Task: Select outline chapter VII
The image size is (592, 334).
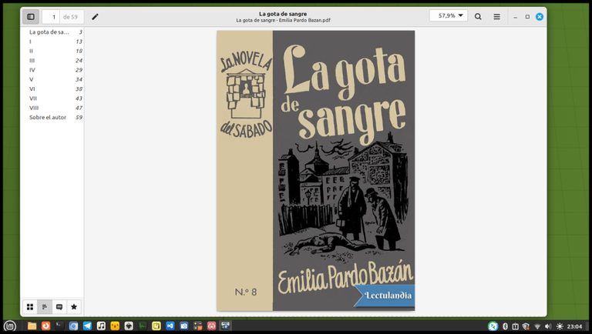Action: click(x=33, y=99)
